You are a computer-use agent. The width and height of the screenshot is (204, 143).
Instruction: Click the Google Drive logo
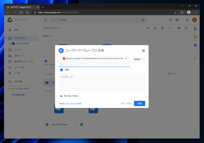click(10, 20)
